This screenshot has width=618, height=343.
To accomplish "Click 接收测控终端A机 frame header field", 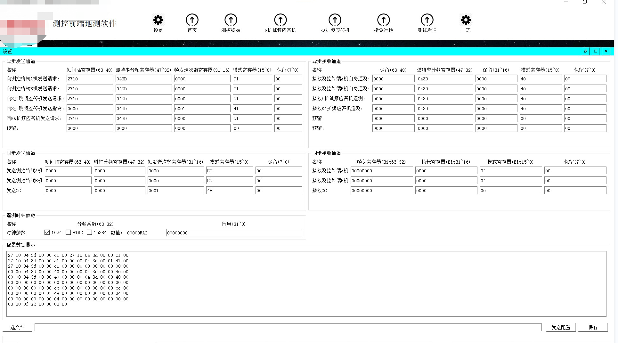I will point(381,171).
